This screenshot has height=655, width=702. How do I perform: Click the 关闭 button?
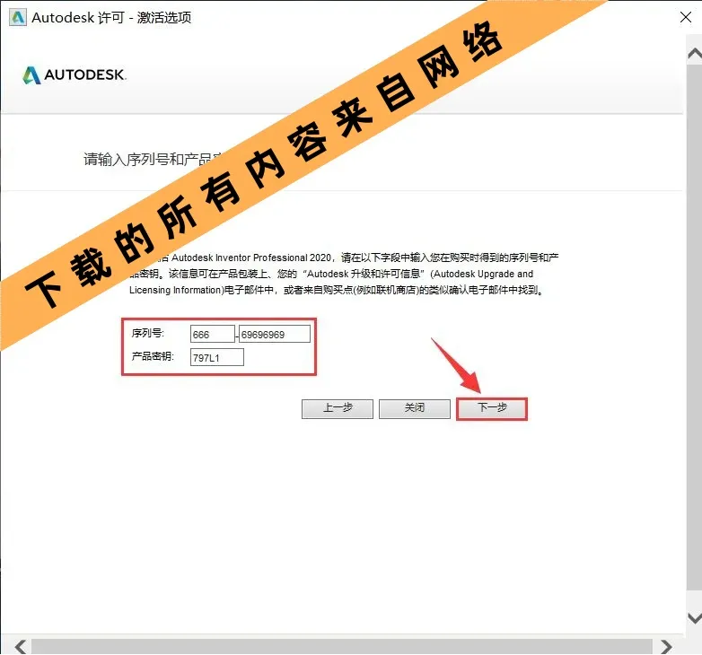pyautogui.click(x=415, y=408)
